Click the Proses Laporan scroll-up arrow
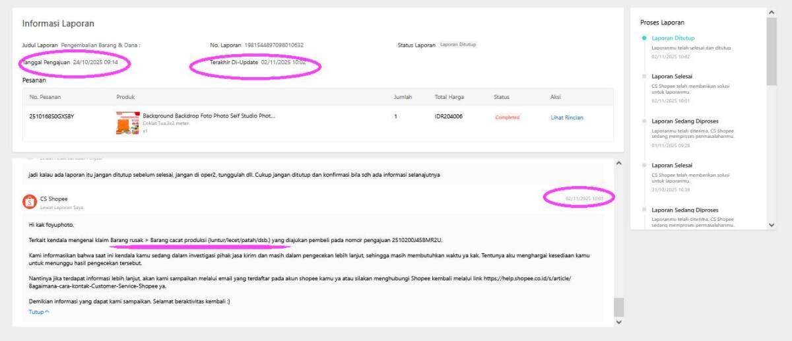 click(x=773, y=13)
